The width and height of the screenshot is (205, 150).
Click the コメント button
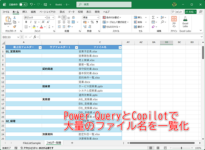coord(177,12)
